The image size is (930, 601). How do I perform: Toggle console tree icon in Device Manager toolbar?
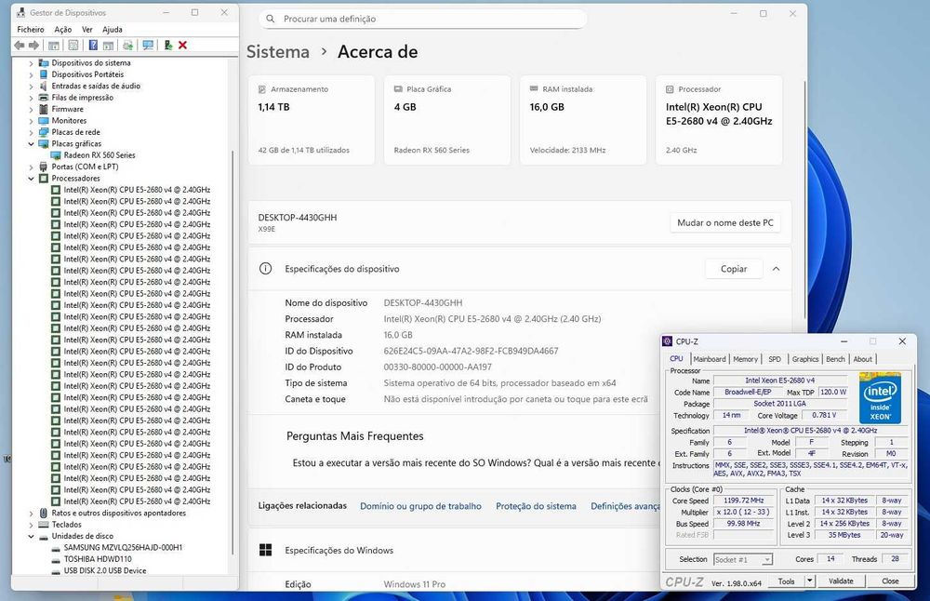[53, 45]
